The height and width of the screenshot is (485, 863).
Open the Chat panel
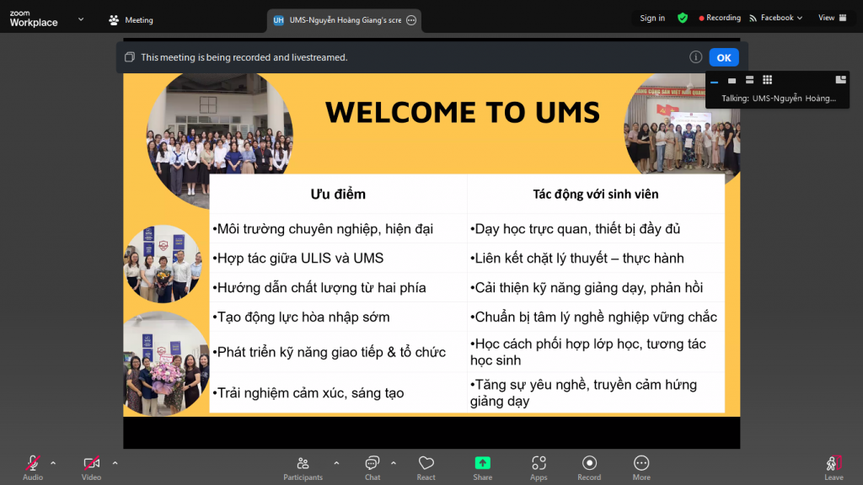coord(373,468)
